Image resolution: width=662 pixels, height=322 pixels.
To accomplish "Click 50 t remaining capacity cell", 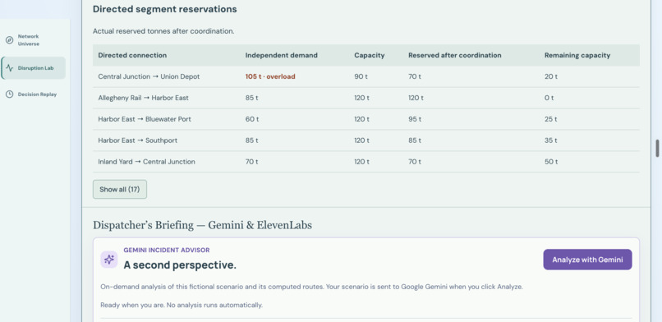I will click(551, 162).
